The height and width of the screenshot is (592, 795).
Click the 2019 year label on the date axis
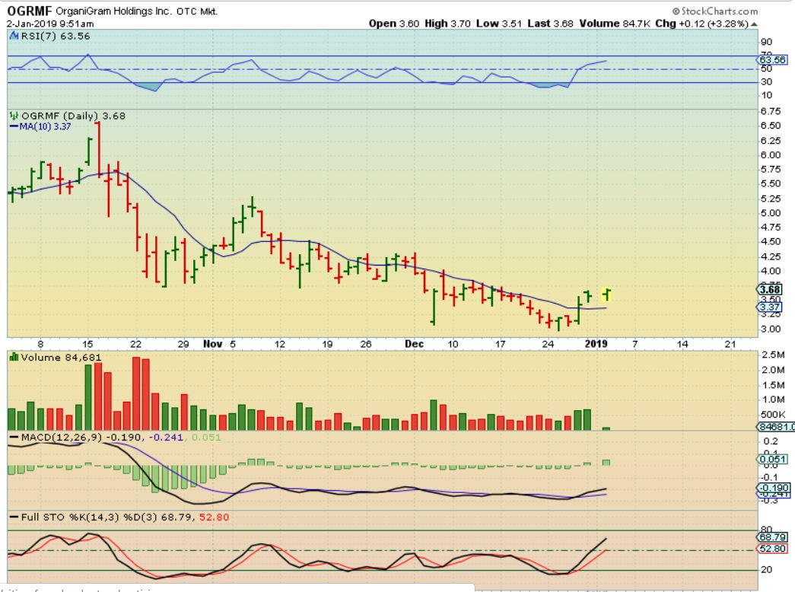click(x=596, y=344)
